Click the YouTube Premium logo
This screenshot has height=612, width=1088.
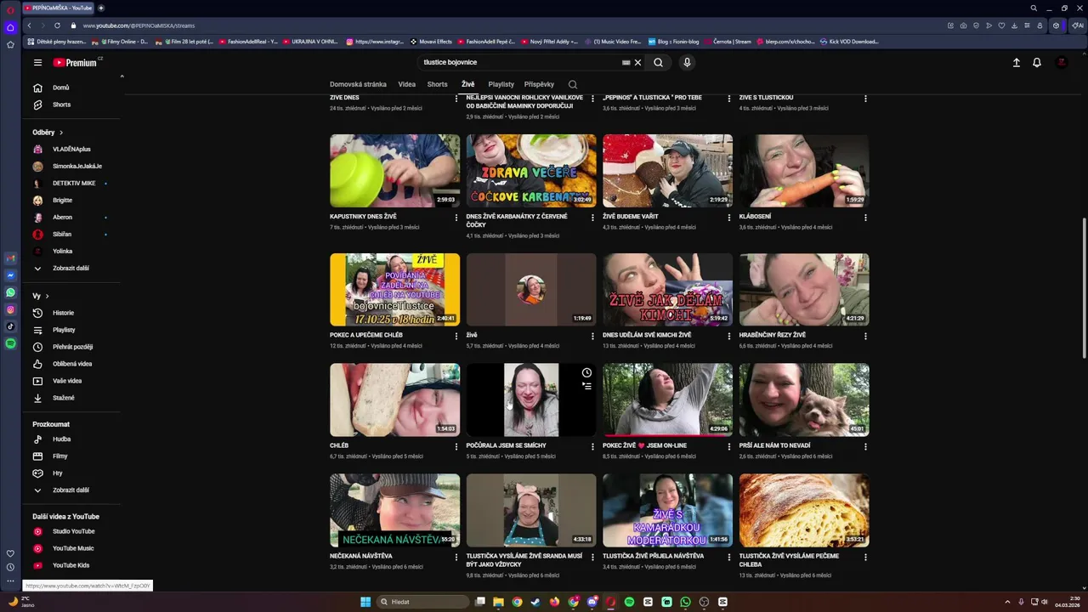tap(76, 62)
